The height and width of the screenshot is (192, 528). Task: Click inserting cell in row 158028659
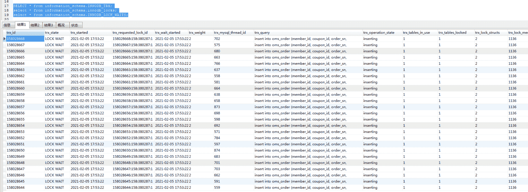(382, 95)
